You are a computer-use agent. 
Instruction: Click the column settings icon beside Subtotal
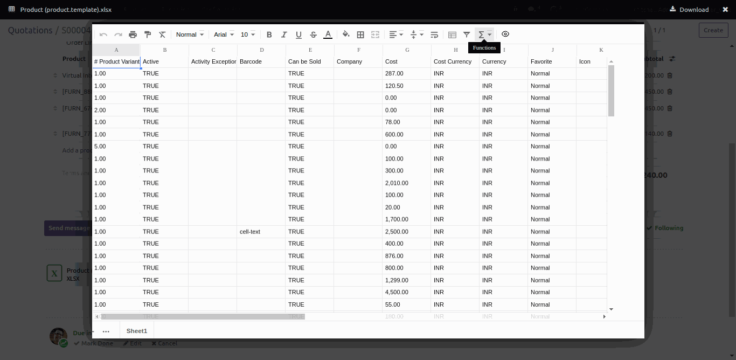[x=672, y=58]
